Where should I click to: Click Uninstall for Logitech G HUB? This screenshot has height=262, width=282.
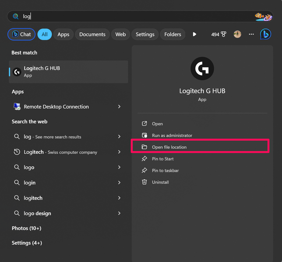tap(160, 182)
